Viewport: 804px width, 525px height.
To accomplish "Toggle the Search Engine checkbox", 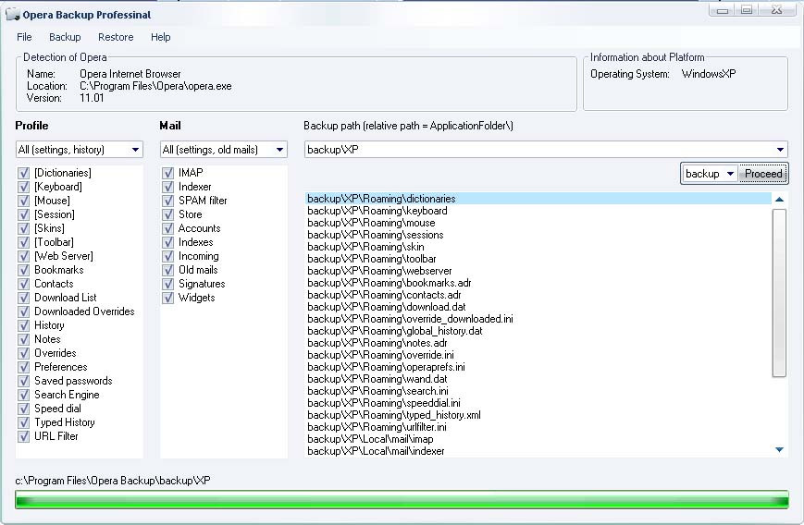I will [x=23, y=395].
